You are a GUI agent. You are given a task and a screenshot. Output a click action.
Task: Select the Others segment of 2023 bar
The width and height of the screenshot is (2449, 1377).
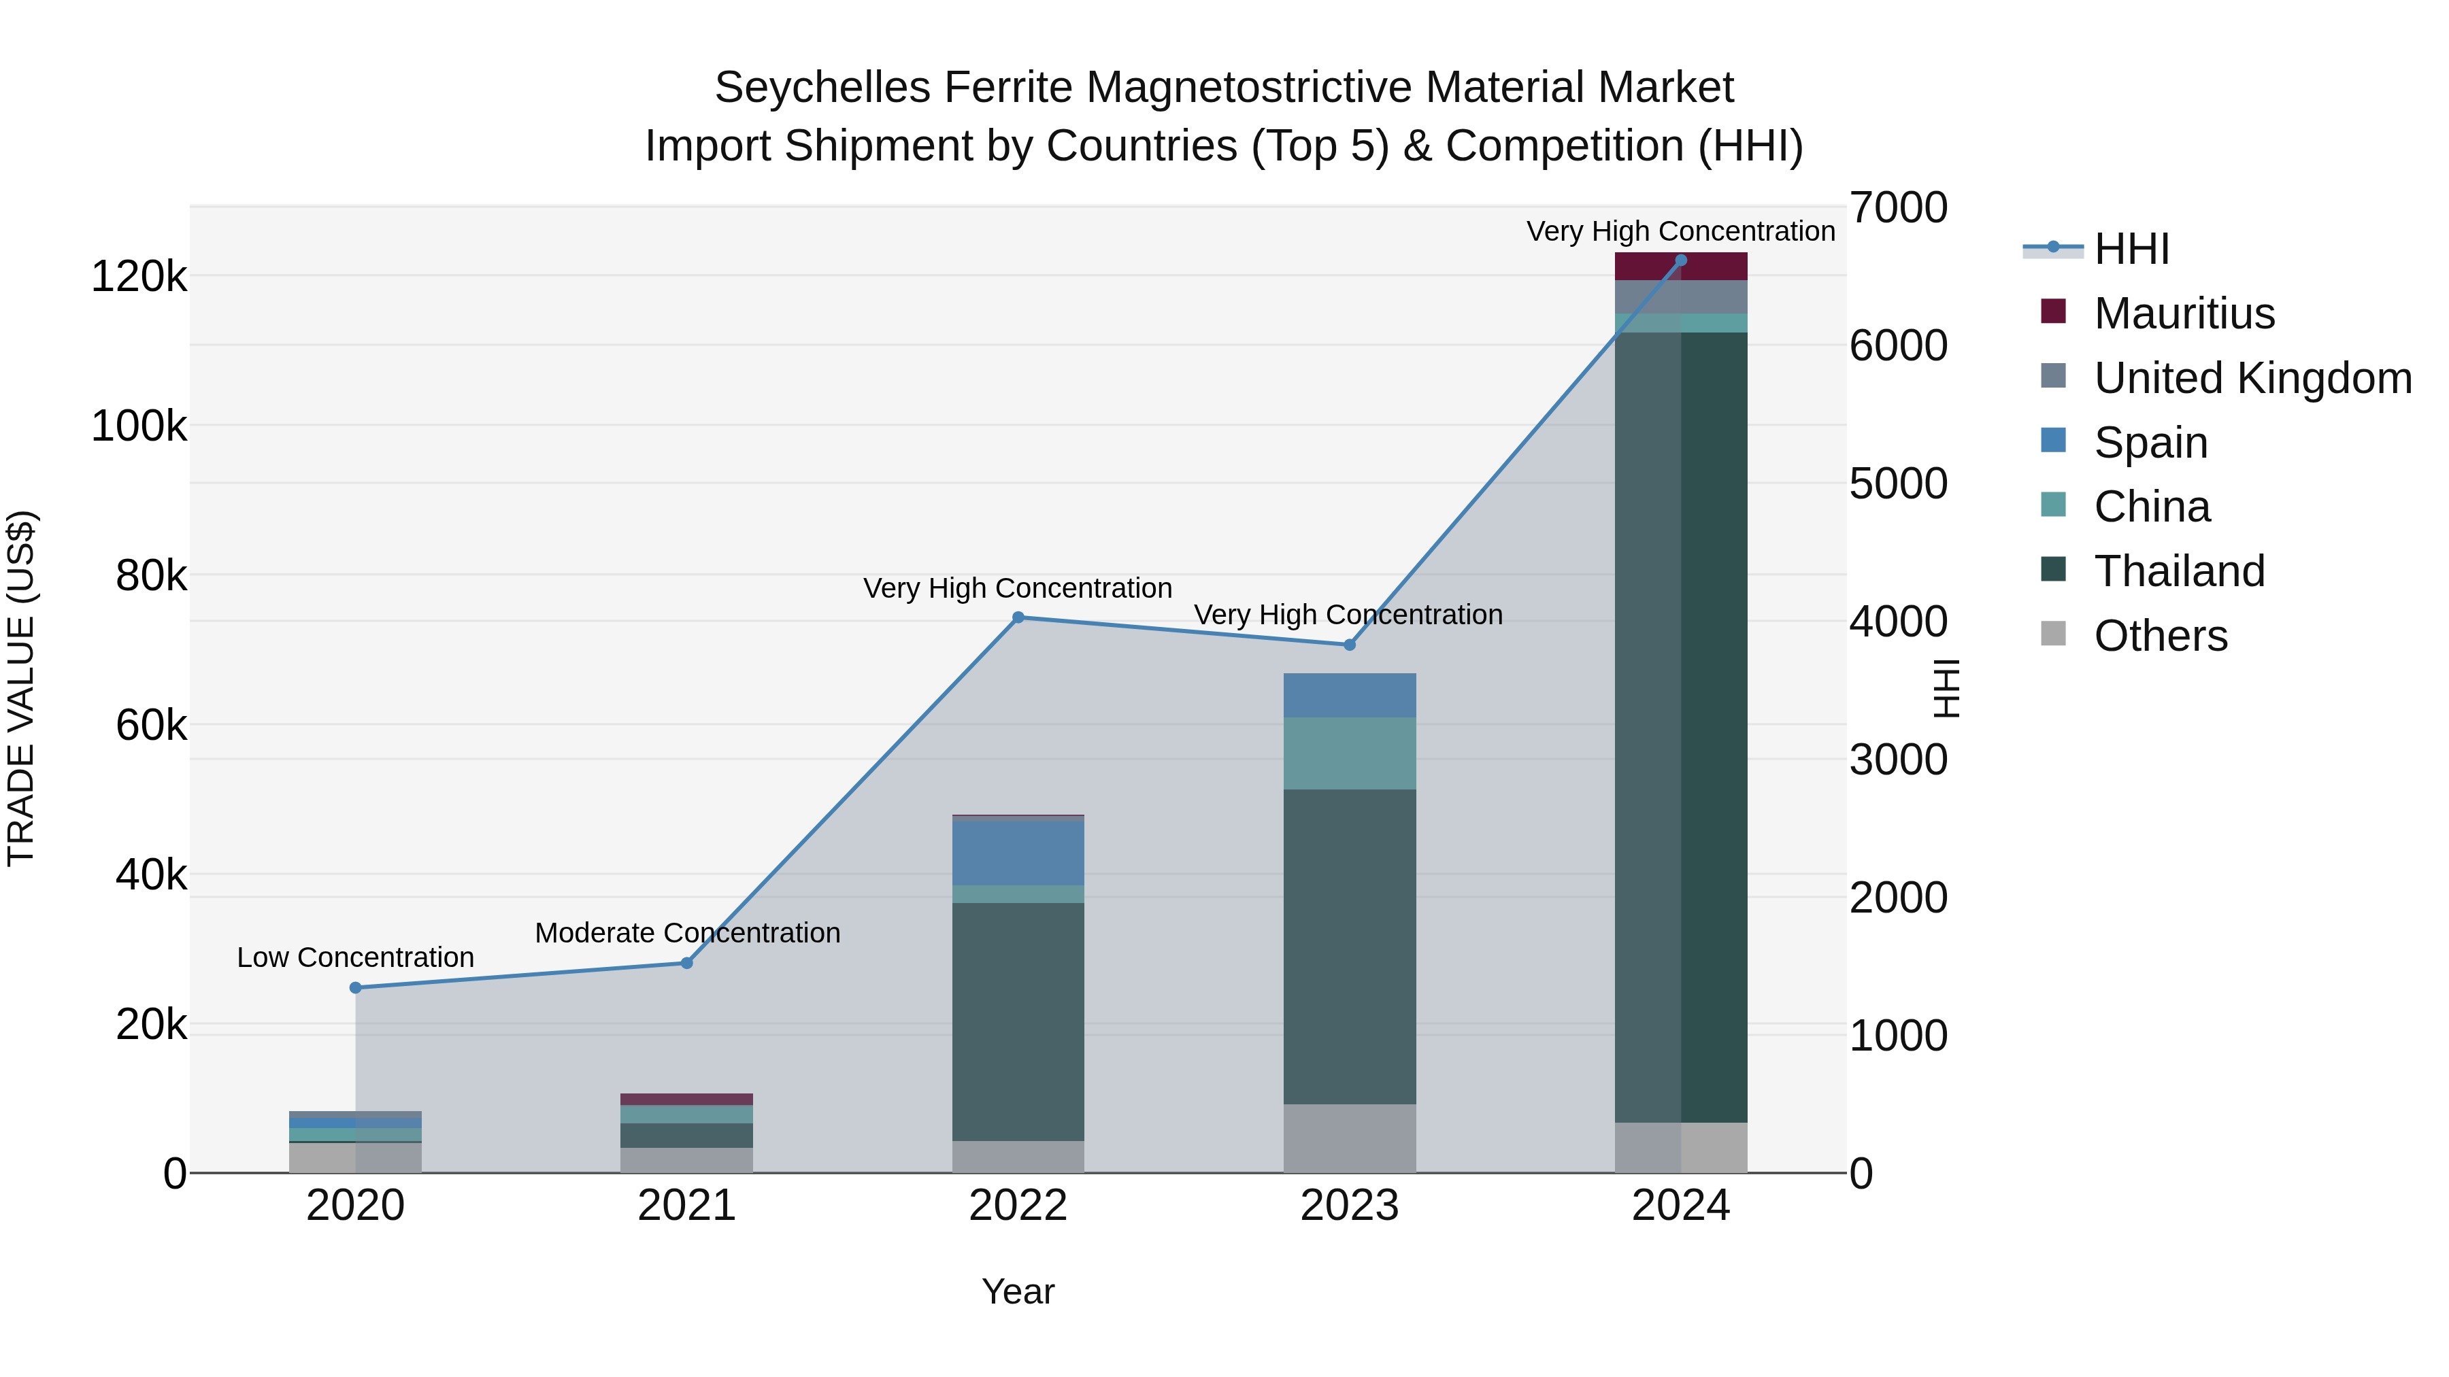(x=1349, y=1138)
